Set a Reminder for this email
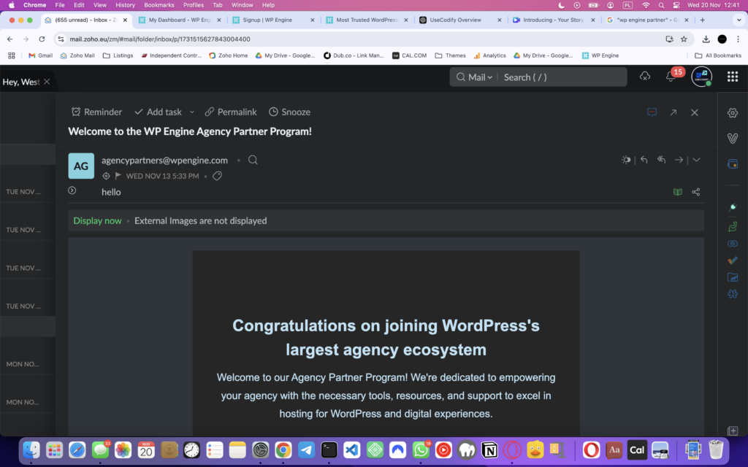 tap(96, 112)
